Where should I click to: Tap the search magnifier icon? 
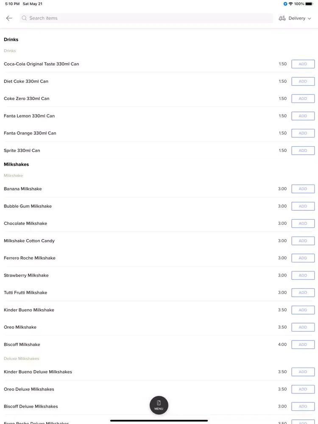pyautogui.click(x=24, y=18)
